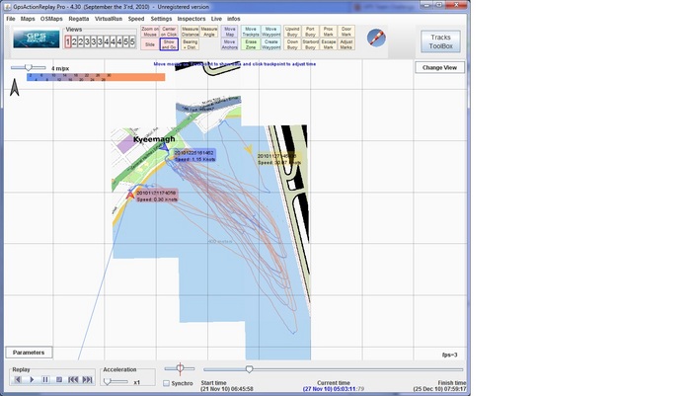This screenshot has height=396, width=691.
Task: Choose the Measure Angle tool
Action: (x=209, y=32)
